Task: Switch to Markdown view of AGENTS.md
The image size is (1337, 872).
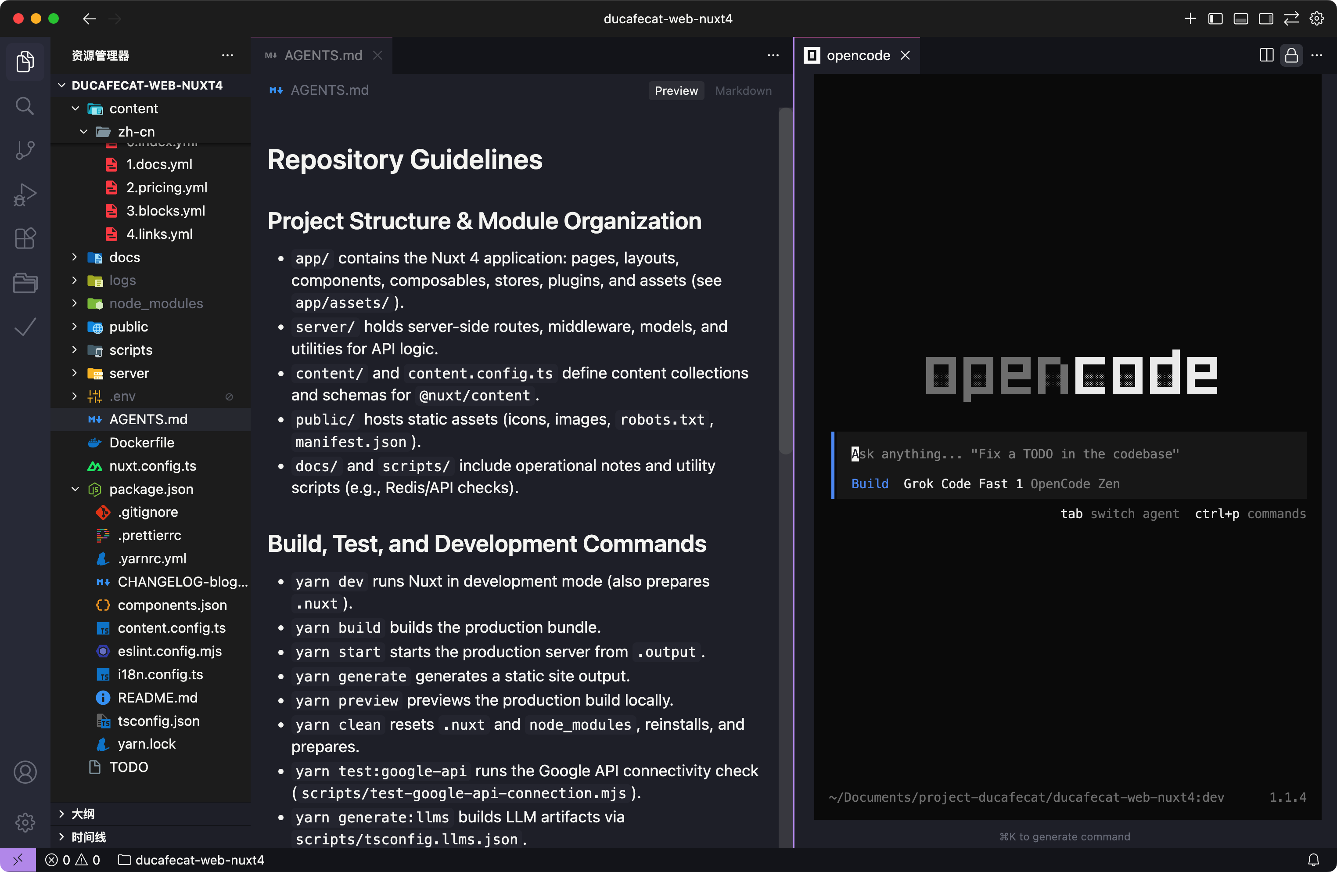Action: (743, 90)
